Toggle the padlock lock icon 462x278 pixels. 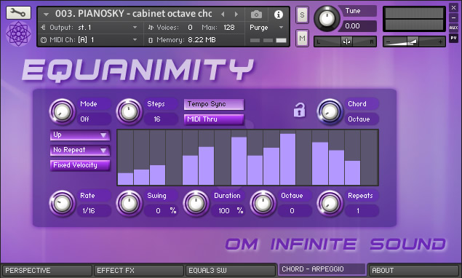[299, 111]
